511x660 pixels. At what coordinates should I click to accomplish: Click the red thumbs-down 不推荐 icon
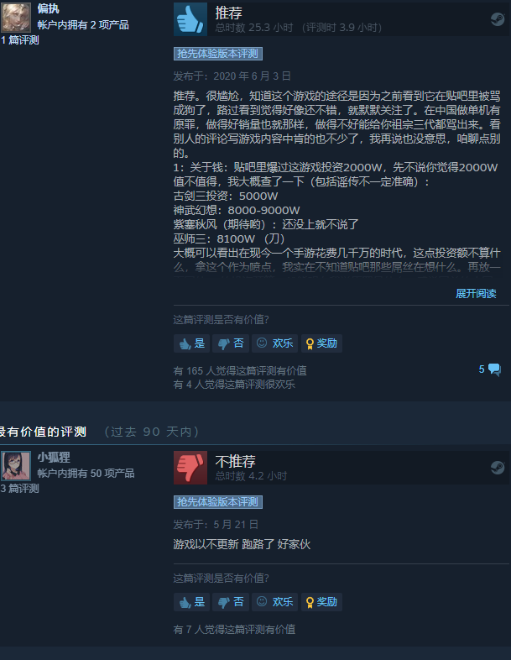190,467
